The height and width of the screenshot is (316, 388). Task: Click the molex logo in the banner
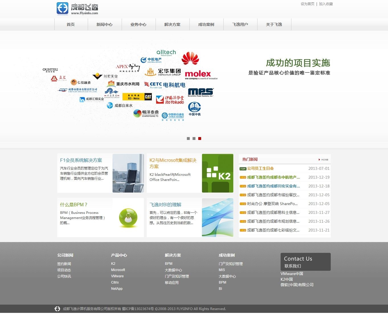tap(198, 74)
